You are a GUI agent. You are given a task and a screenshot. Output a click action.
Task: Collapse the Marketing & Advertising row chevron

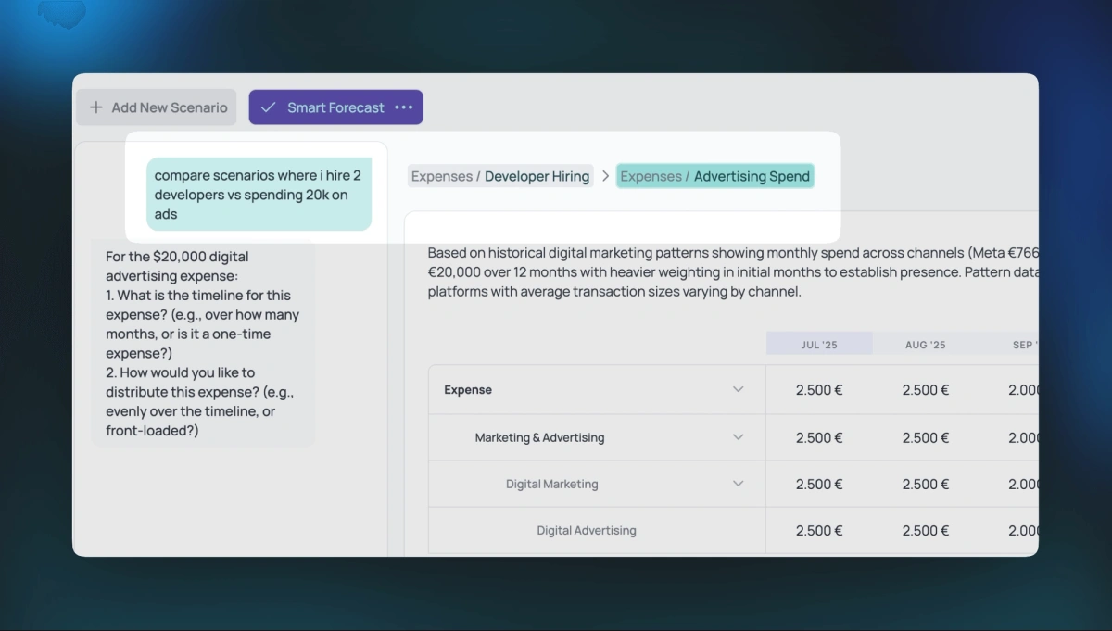[x=739, y=436]
